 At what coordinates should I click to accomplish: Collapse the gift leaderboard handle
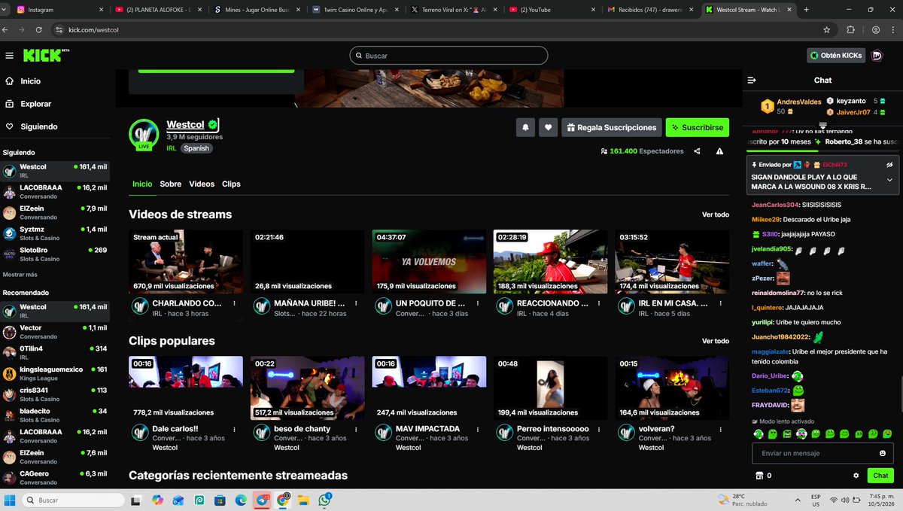click(822, 125)
